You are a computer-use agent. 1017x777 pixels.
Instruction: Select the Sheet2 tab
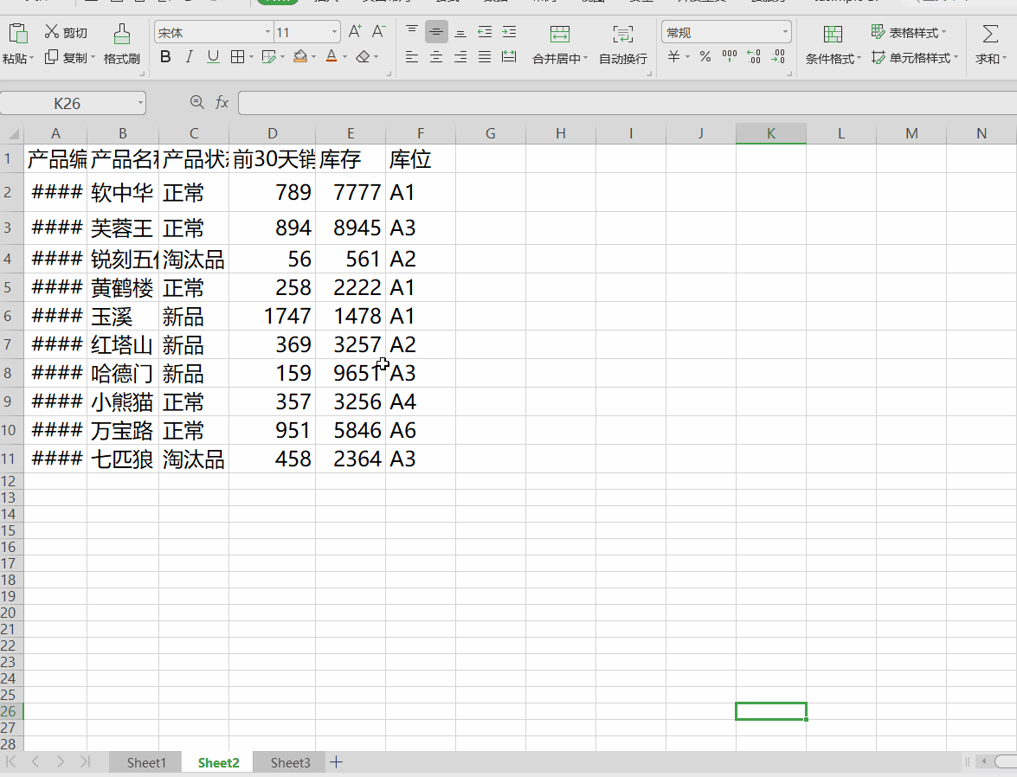pyautogui.click(x=219, y=763)
